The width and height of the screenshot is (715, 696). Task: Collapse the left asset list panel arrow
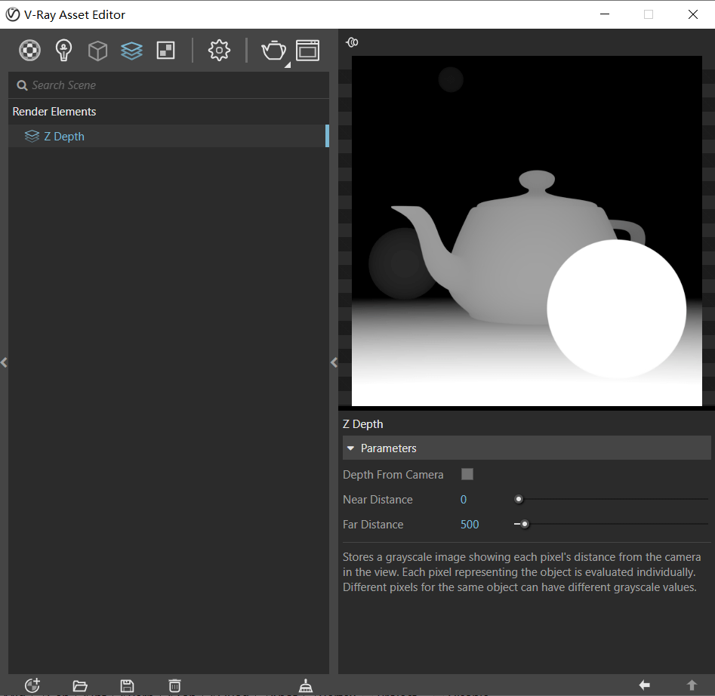click(x=4, y=362)
